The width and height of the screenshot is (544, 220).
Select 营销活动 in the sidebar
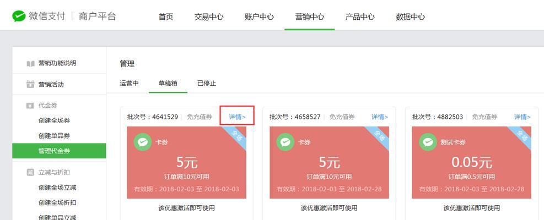[51, 84]
